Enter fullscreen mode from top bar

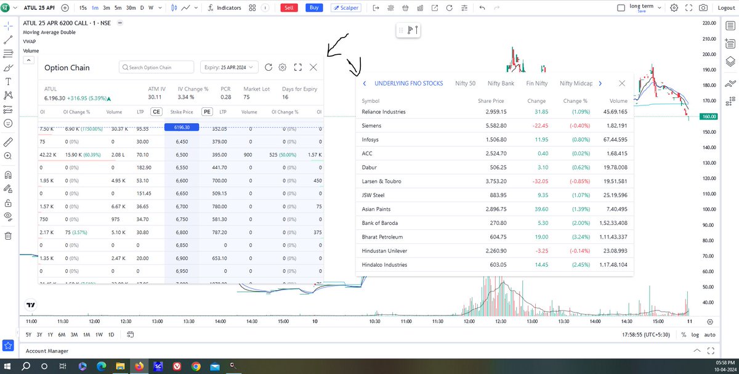pyautogui.click(x=689, y=8)
